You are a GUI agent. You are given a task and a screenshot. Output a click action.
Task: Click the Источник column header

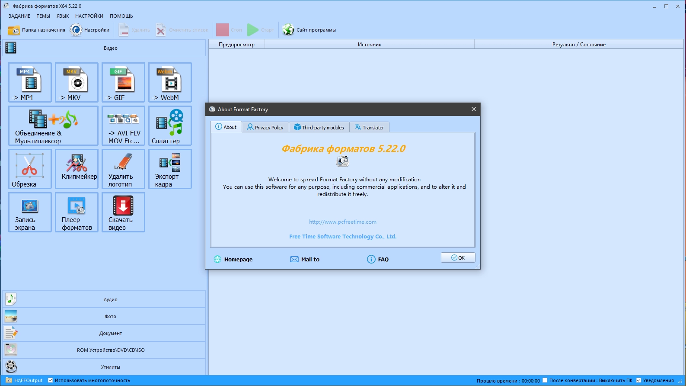pos(370,44)
